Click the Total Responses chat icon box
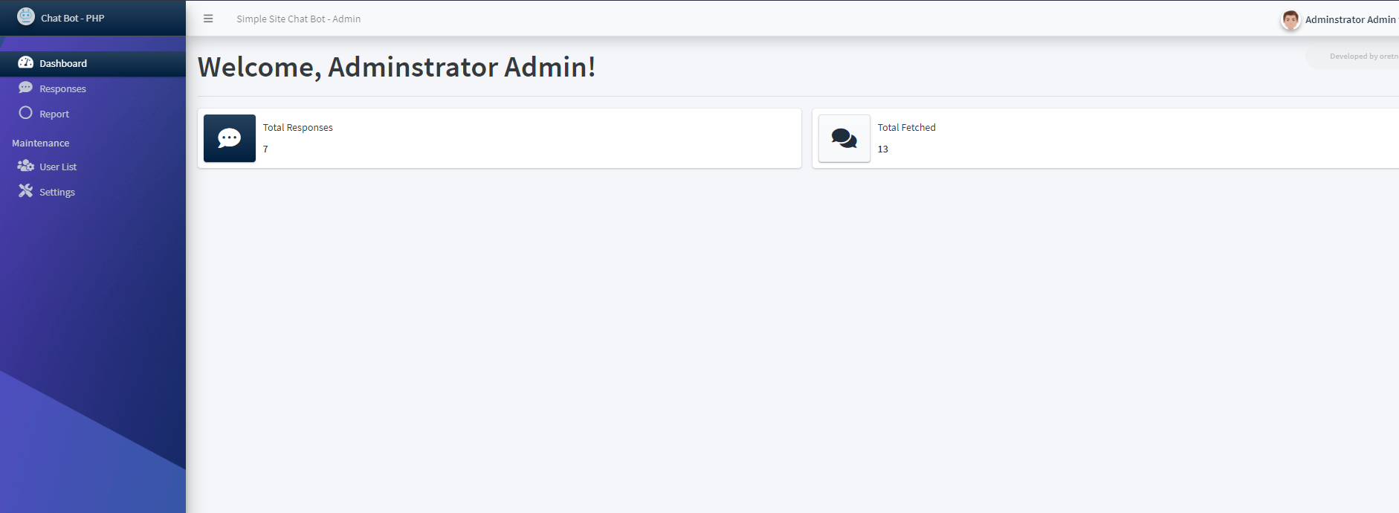This screenshot has height=513, width=1399. (230, 138)
